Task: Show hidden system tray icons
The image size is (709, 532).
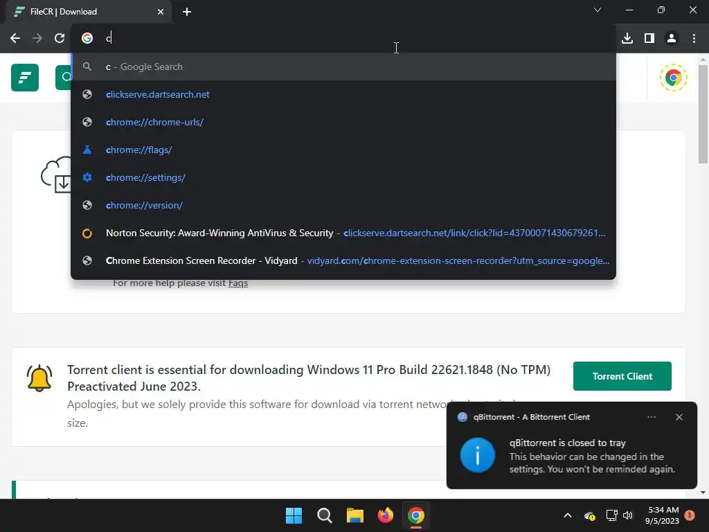Action: pyautogui.click(x=568, y=515)
